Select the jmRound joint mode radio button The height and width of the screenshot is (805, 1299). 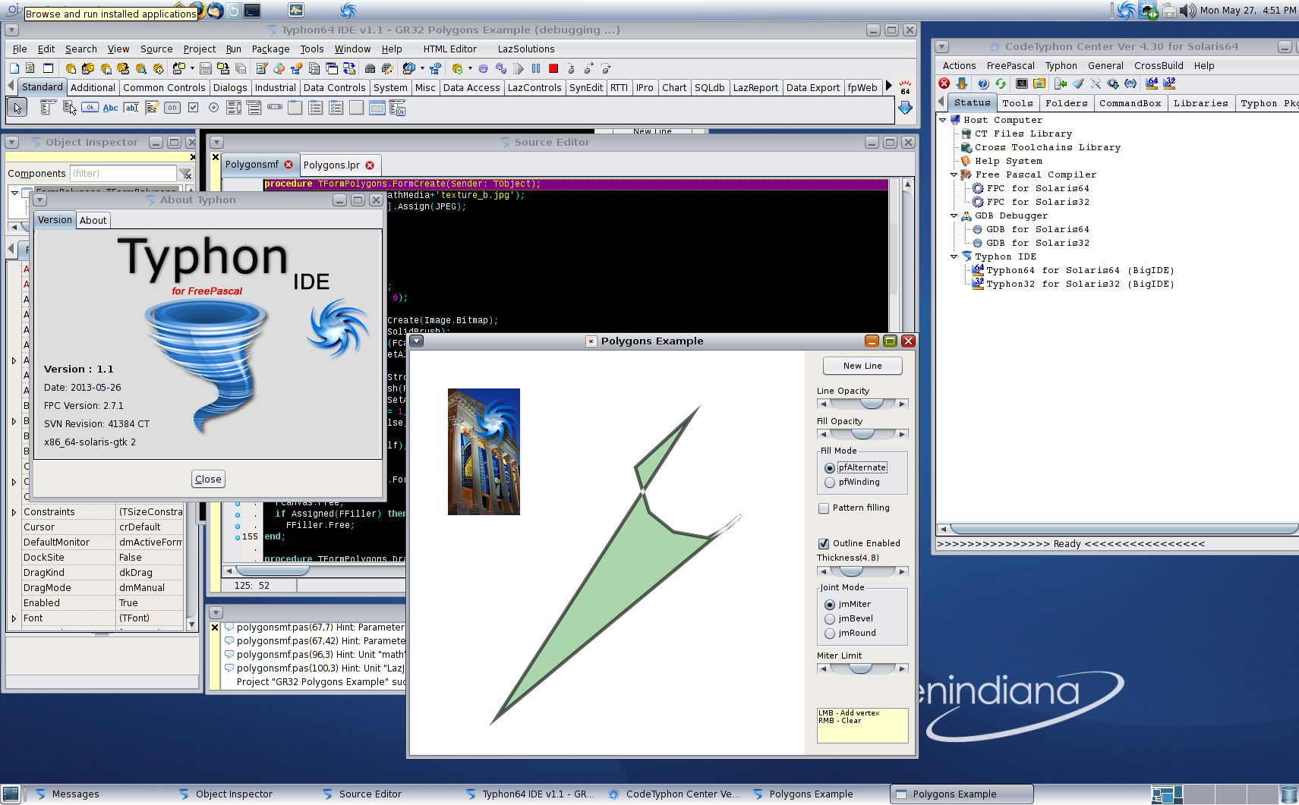pos(829,634)
